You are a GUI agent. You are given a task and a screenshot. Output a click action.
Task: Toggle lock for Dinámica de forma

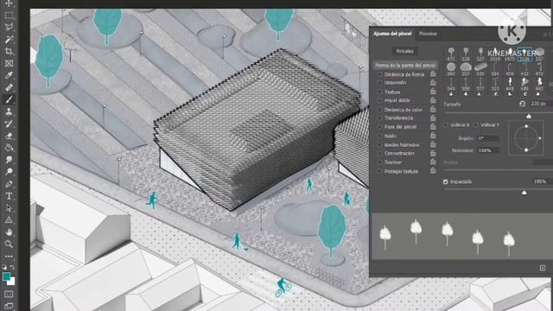pos(433,74)
